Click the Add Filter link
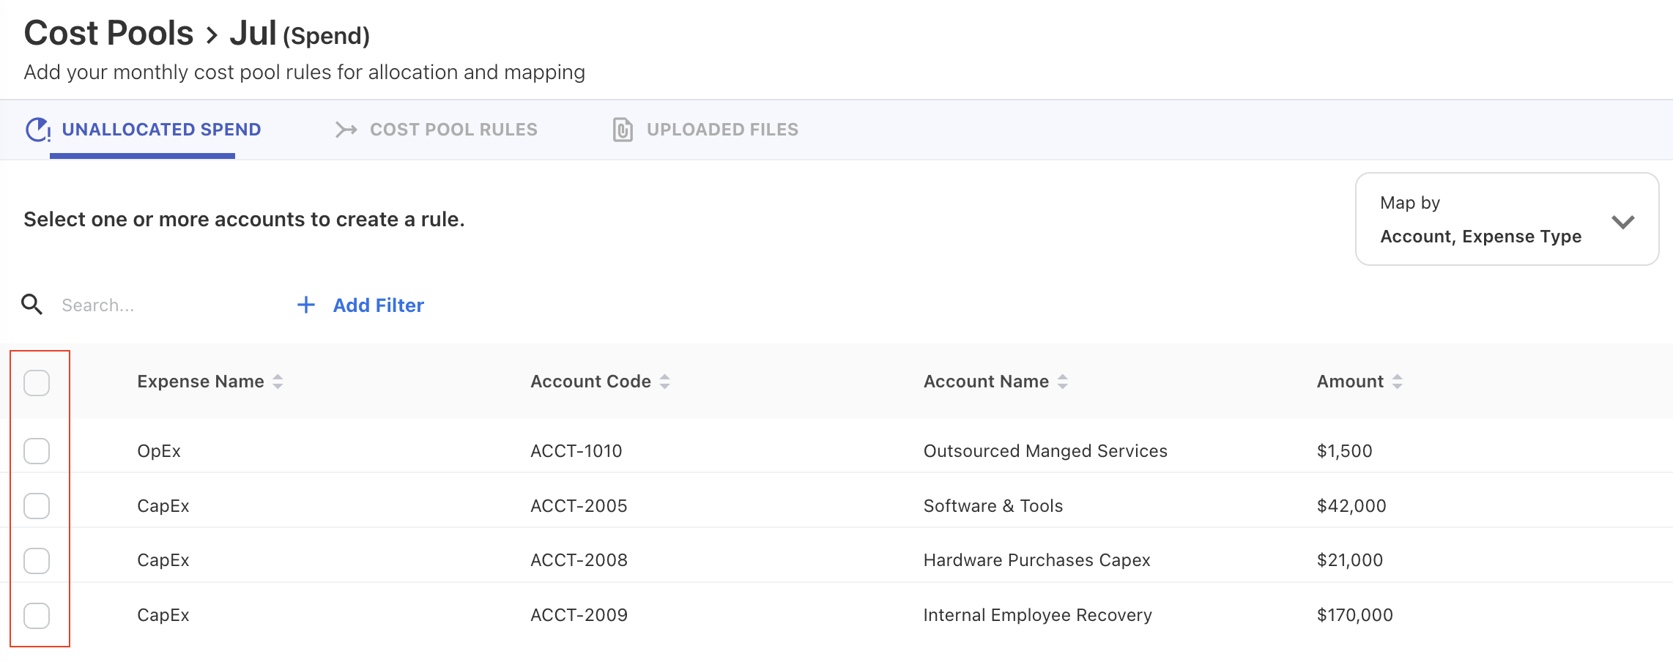The image size is (1673, 662). [x=378, y=305]
